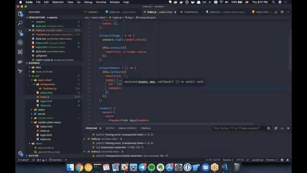Viewport: 307px width, 173px height.
Task: Open the tree-shaped extension icon under Docker
Action: (x=20, y=71)
